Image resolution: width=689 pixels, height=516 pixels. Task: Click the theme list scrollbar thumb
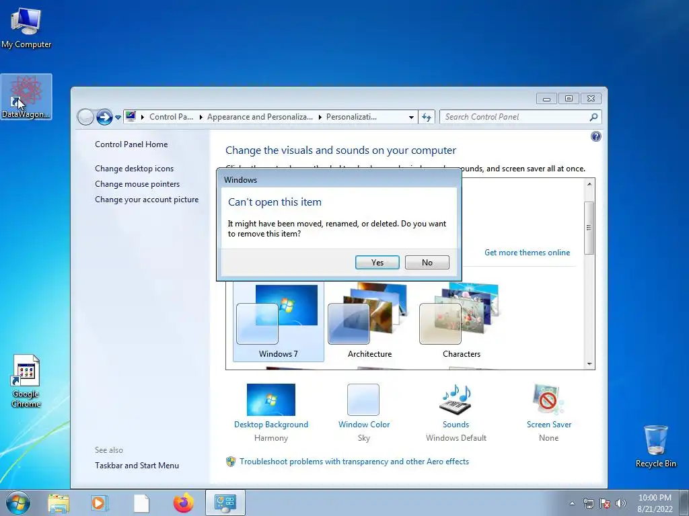tap(589, 228)
